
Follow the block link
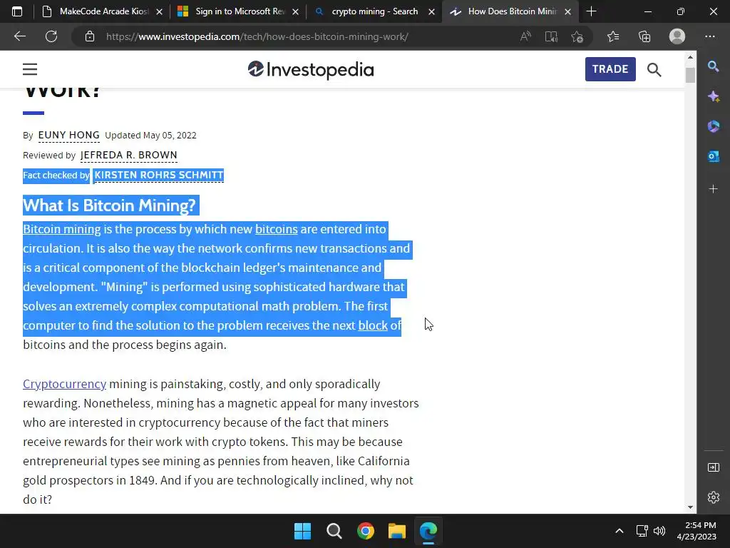click(372, 325)
